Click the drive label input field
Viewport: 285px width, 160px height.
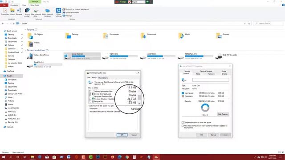[211, 80]
